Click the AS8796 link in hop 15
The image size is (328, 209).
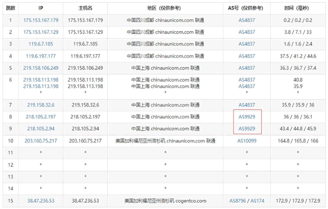(x=237, y=201)
